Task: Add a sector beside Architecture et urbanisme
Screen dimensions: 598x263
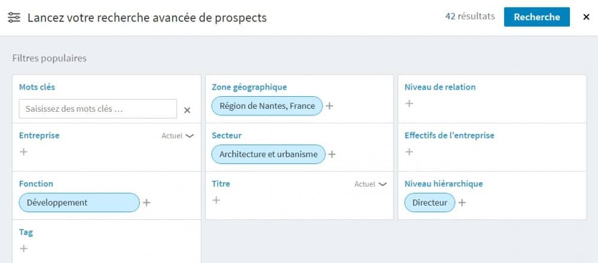Action: [x=332, y=154]
